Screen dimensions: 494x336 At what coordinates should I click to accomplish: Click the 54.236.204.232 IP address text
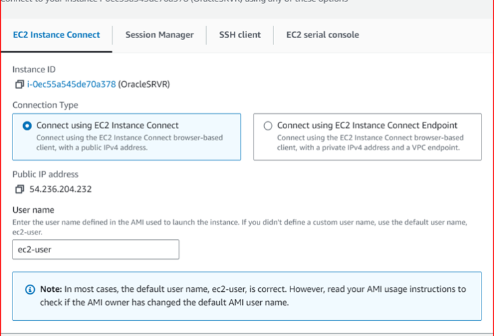tap(61, 189)
